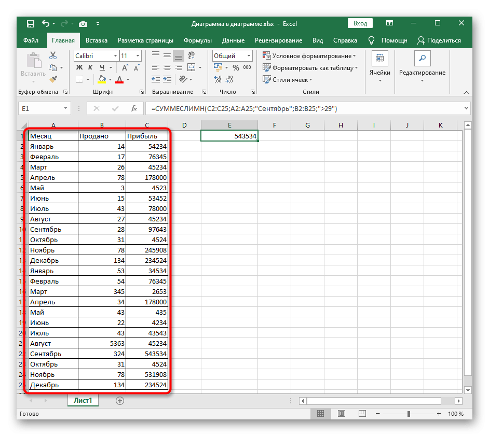The height and width of the screenshot is (436, 489).
Task: Apply thousands separator format (000)
Action: coord(247,67)
